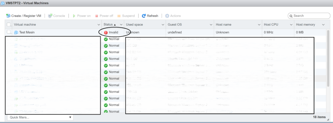Click the Power on button label
The width and height of the screenshot is (333, 123).
point(84,16)
